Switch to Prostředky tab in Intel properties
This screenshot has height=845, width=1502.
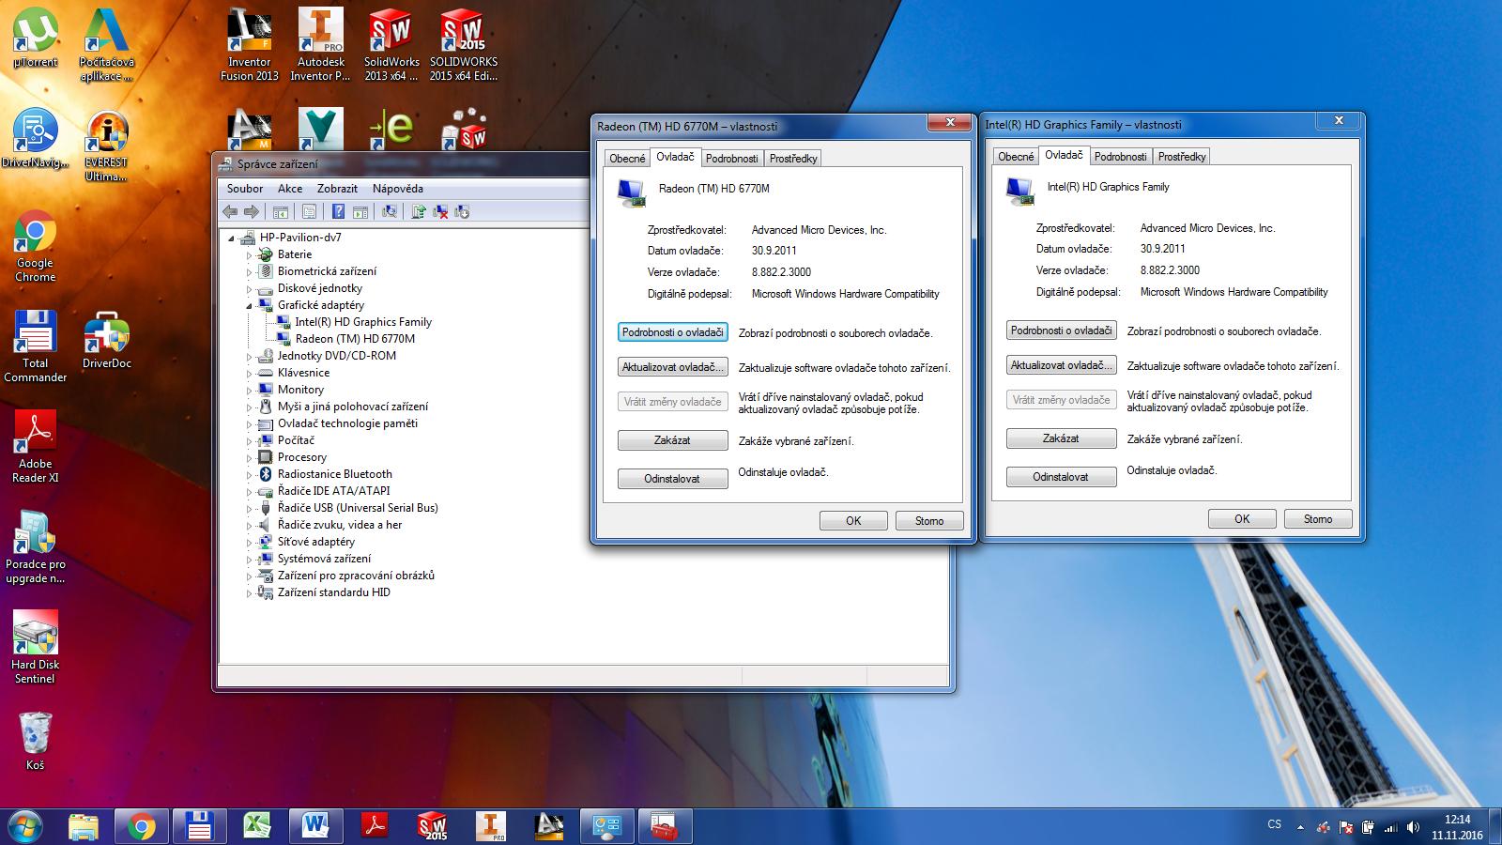(1181, 157)
